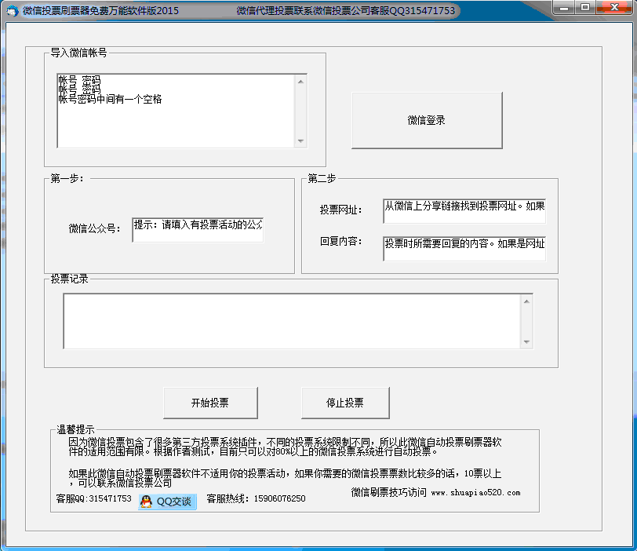The width and height of the screenshot is (637, 551).
Task: Click down arrow of account list scrollbar
Action: click(x=300, y=141)
